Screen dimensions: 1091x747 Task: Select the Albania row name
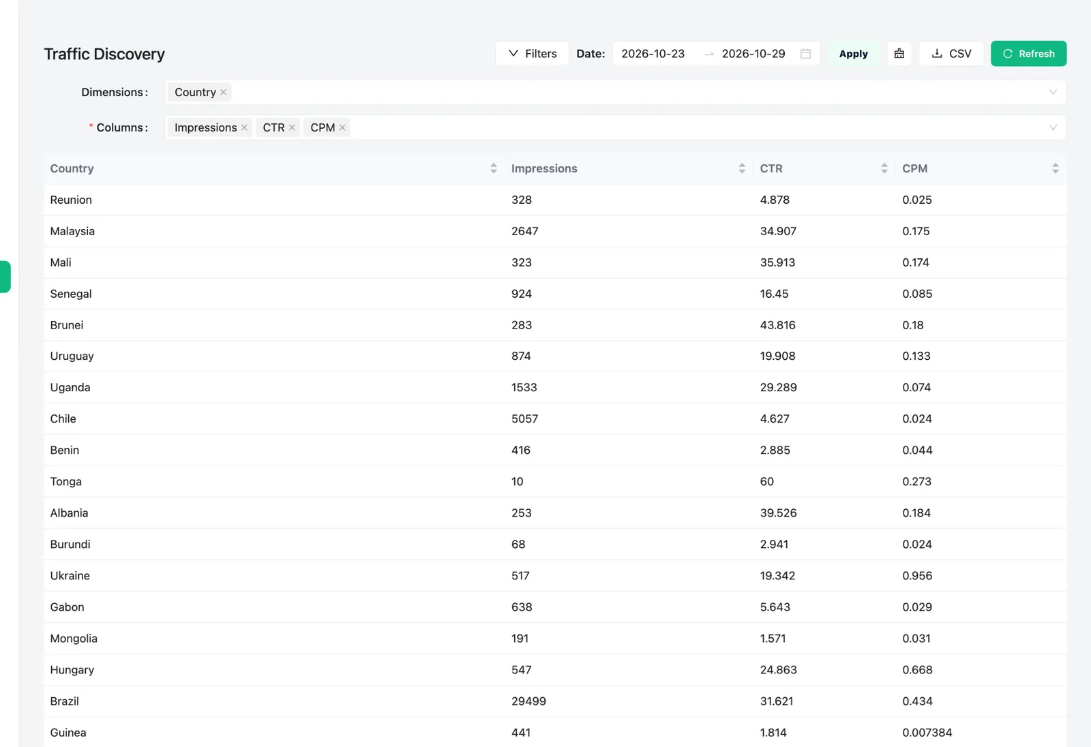point(69,513)
